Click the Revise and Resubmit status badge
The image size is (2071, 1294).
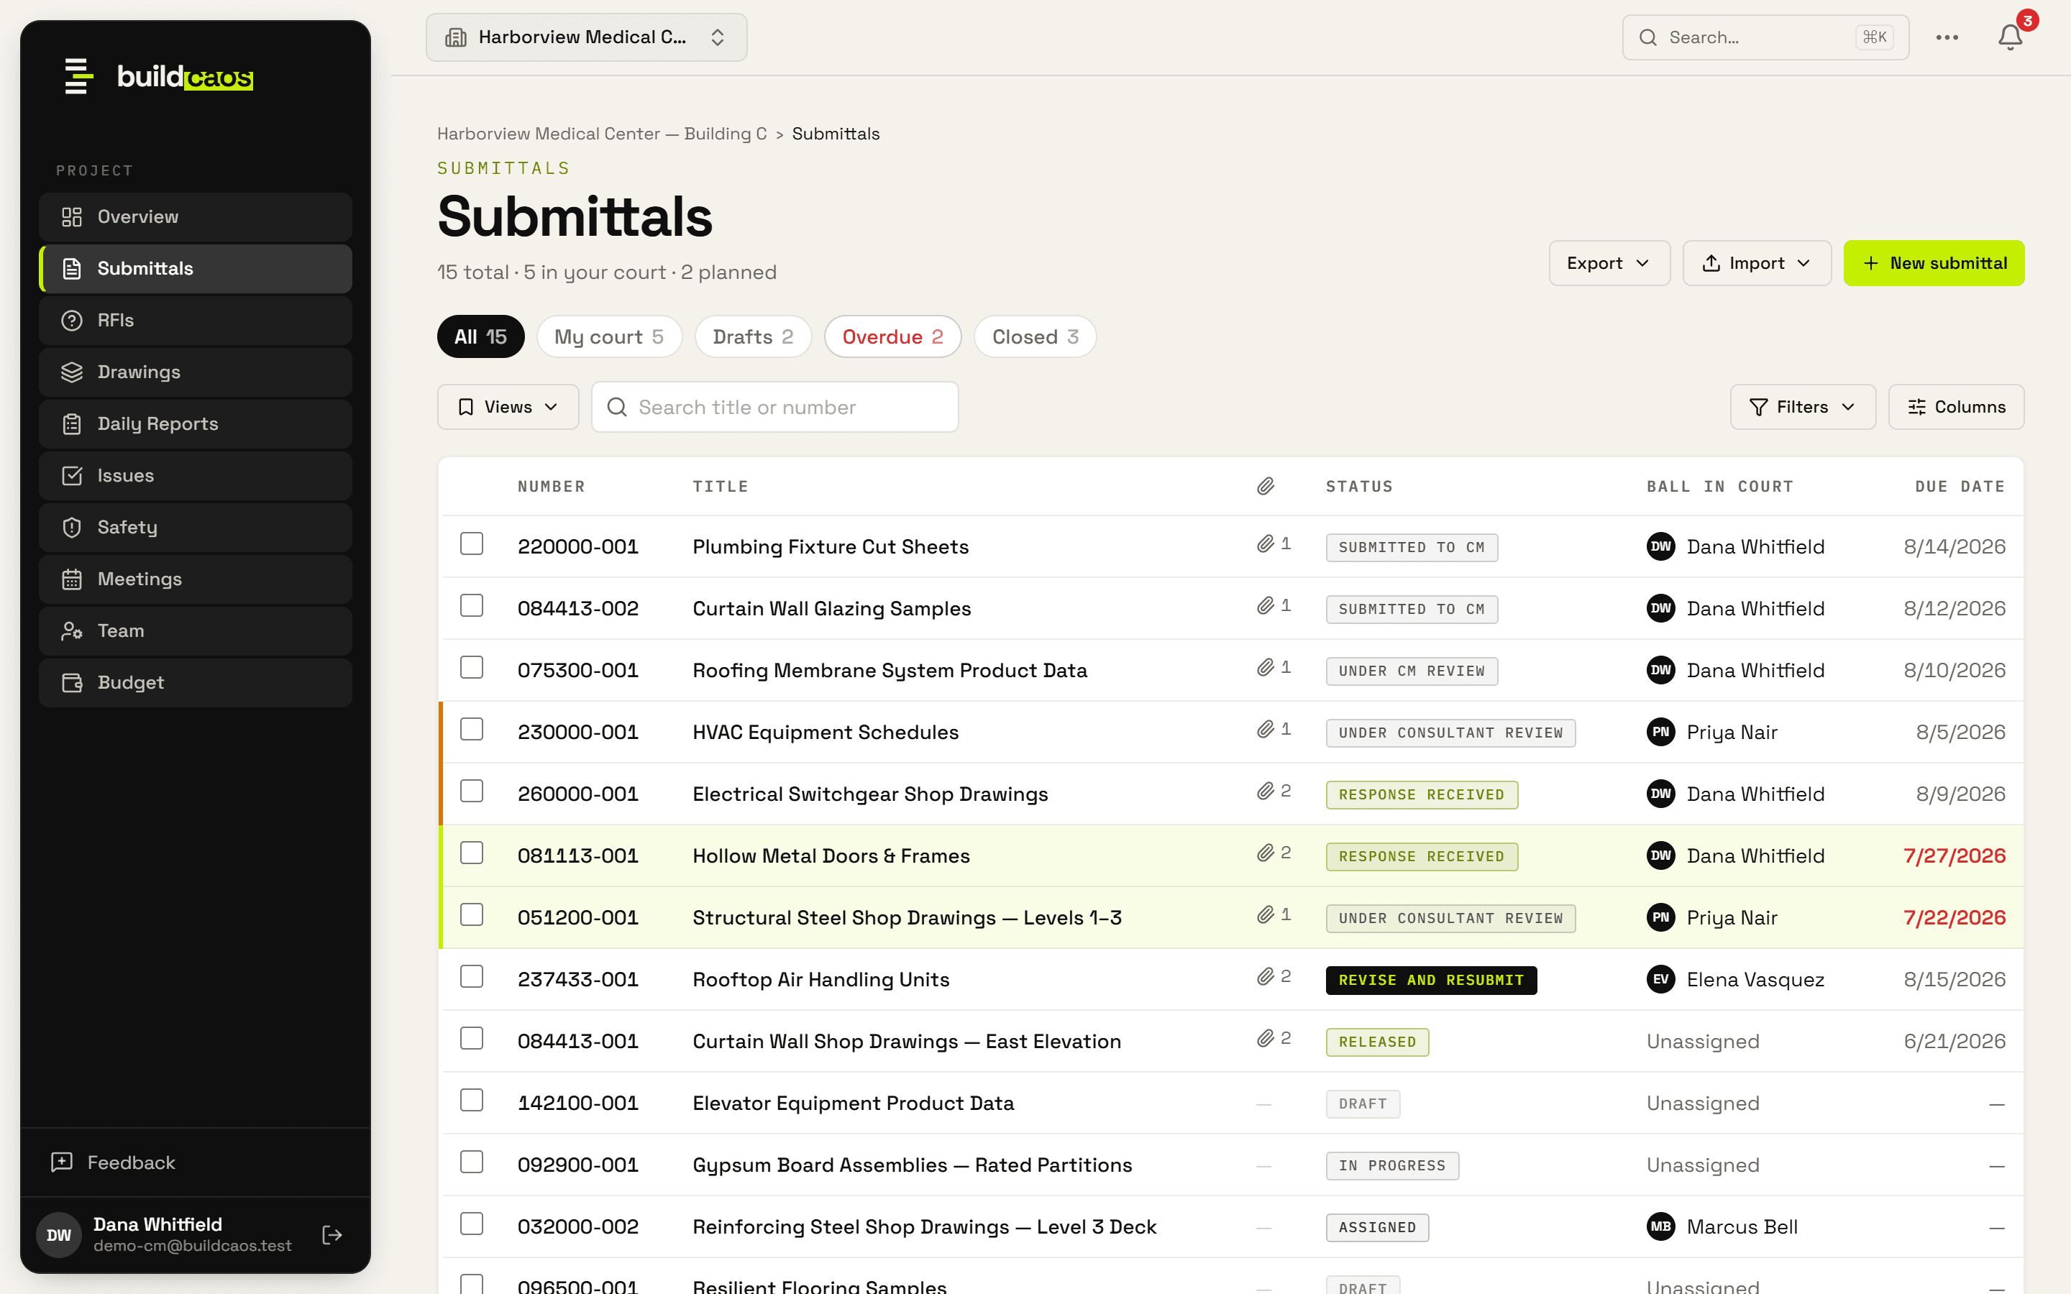click(x=1431, y=980)
